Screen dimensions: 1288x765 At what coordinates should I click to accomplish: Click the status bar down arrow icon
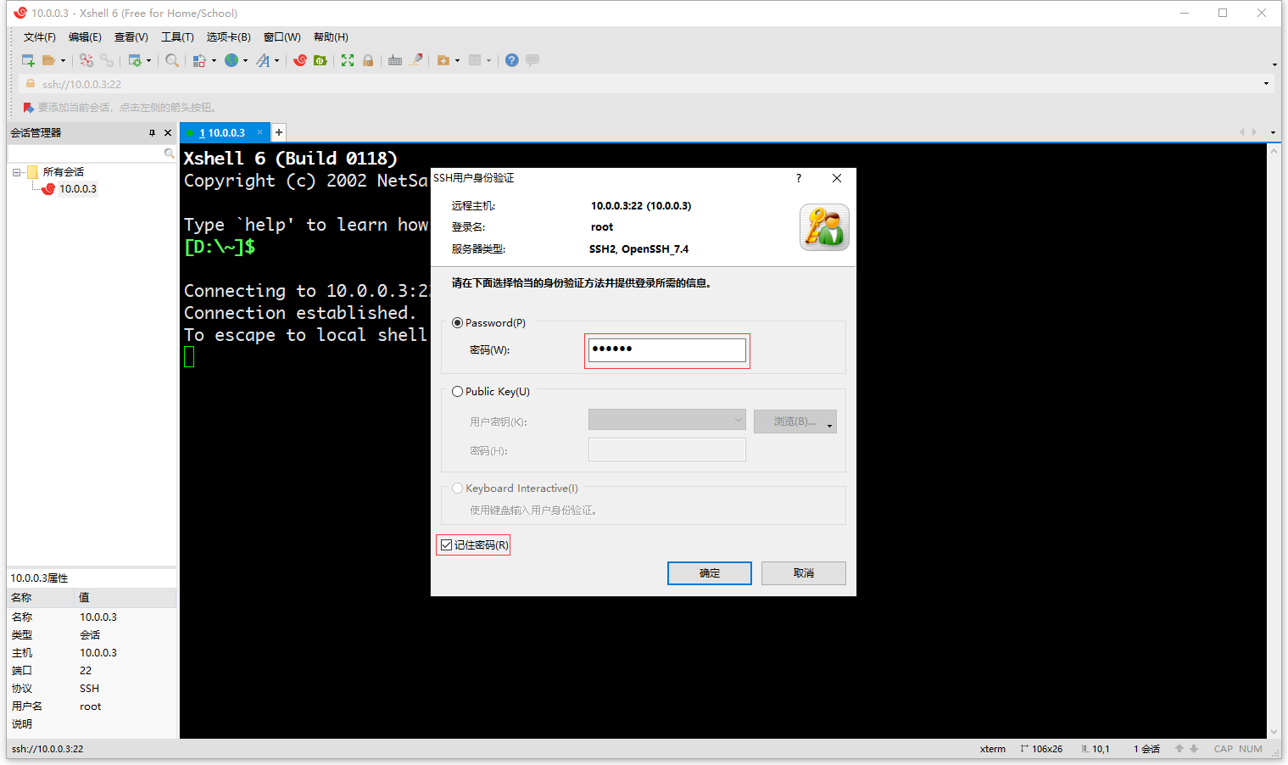click(x=1194, y=749)
